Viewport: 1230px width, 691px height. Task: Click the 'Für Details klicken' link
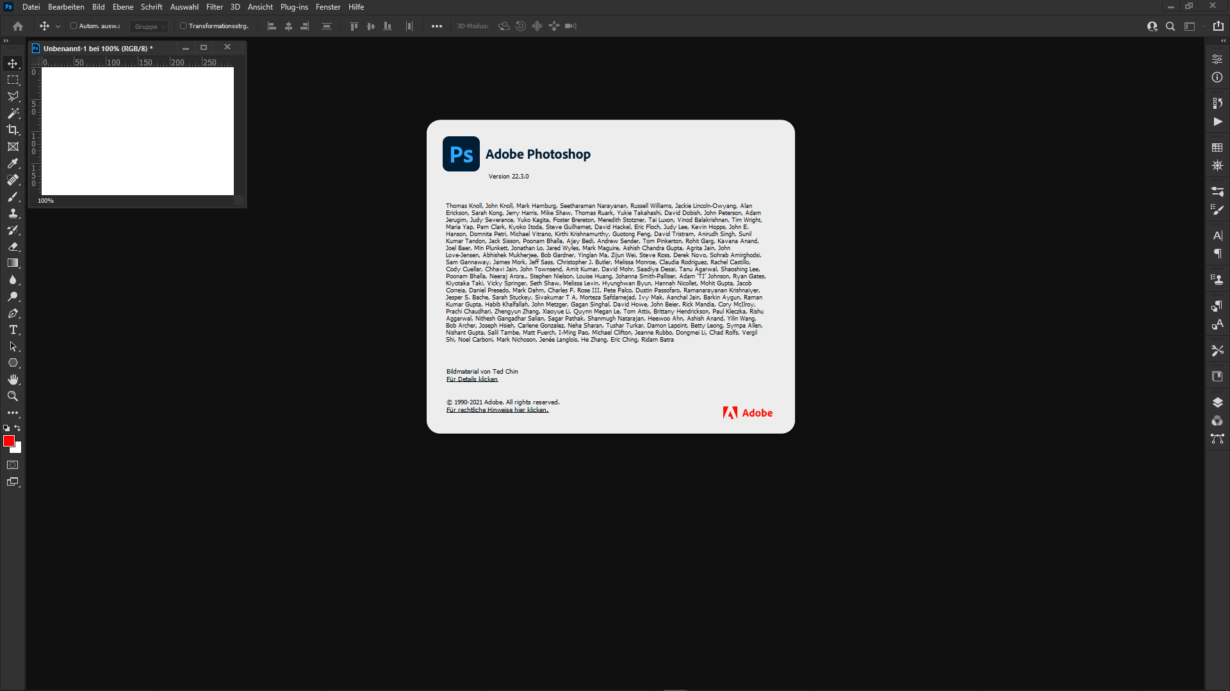click(472, 379)
